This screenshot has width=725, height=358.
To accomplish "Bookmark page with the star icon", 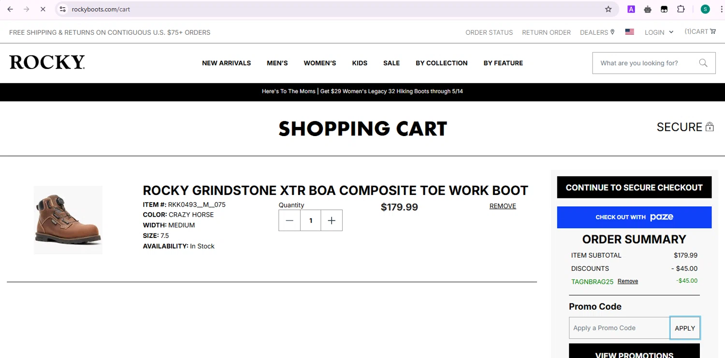I will point(609,9).
